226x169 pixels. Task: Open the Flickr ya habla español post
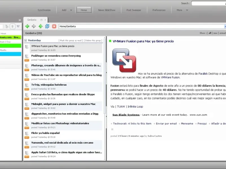pyautogui.click(x=45, y=133)
